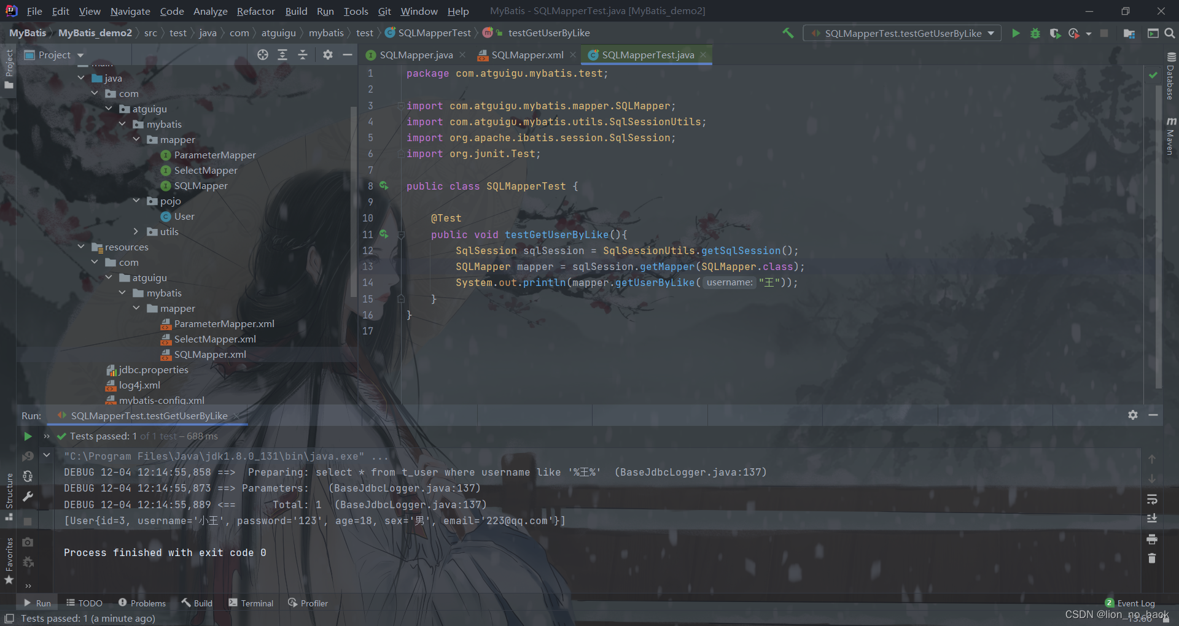The image size is (1179, 626).
Task: Open the File menu
Action: 34,11
